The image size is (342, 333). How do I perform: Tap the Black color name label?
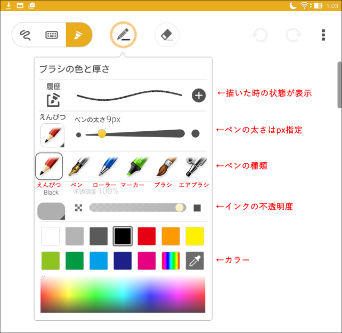tap(51, 193)
